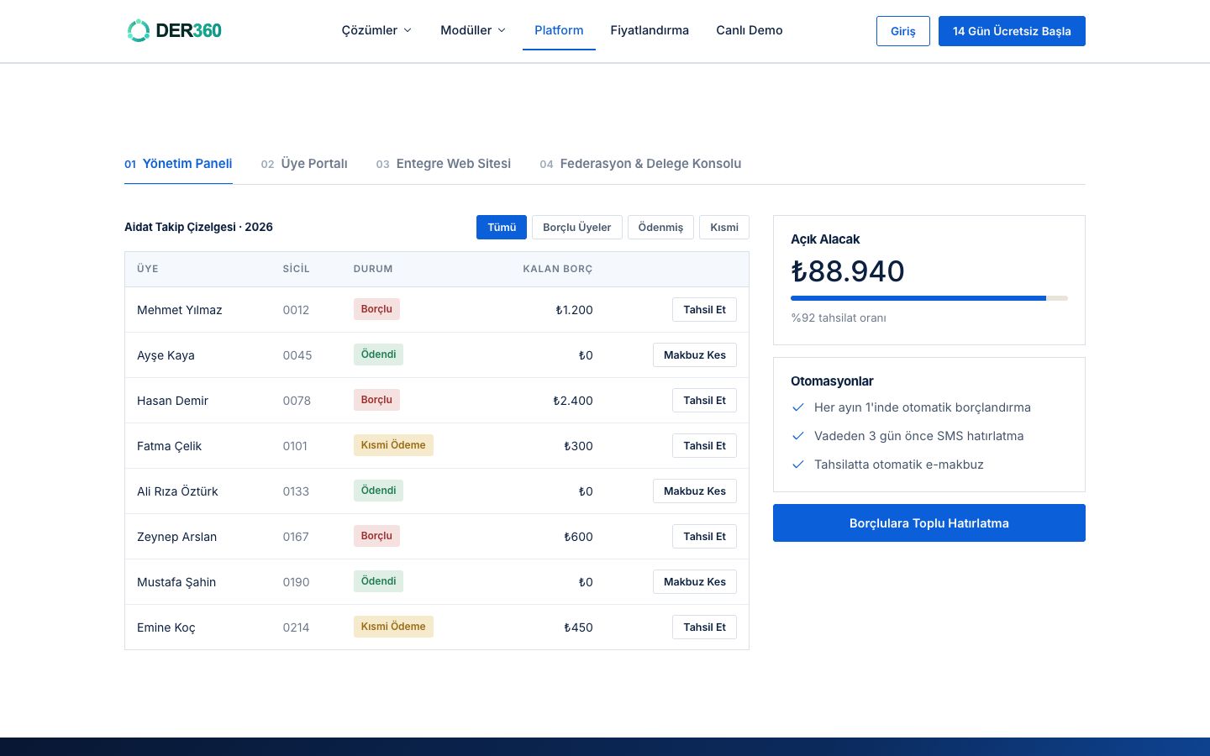
Task: Filter by Kısmi payments
Action: click(724, 228)
